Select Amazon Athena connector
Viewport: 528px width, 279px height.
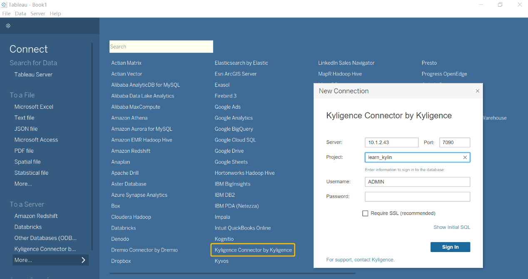130,118
